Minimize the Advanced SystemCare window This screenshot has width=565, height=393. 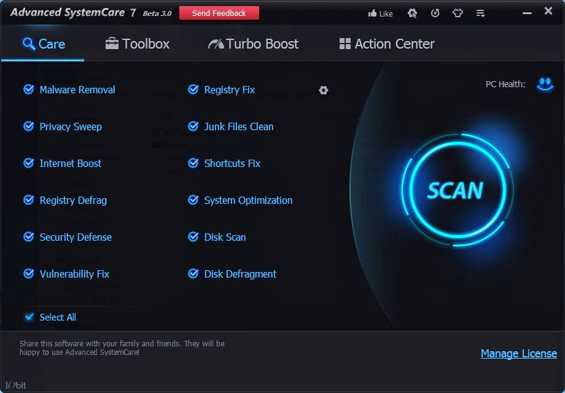[x=527, y=14]
